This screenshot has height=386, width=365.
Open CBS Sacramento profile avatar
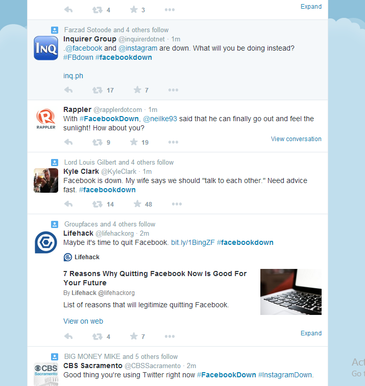point(46,374)
